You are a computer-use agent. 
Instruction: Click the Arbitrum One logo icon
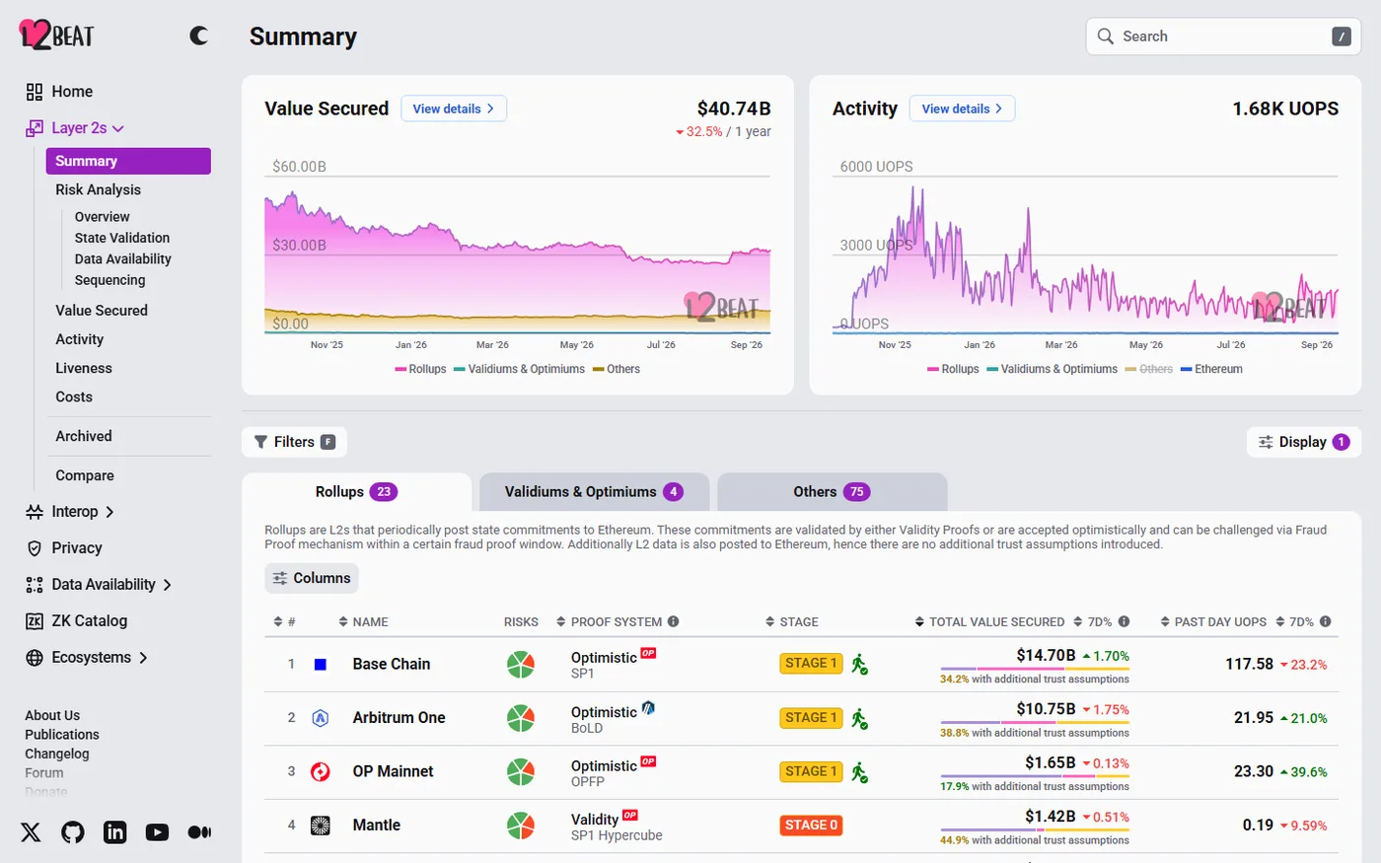(x=321, y=718)
